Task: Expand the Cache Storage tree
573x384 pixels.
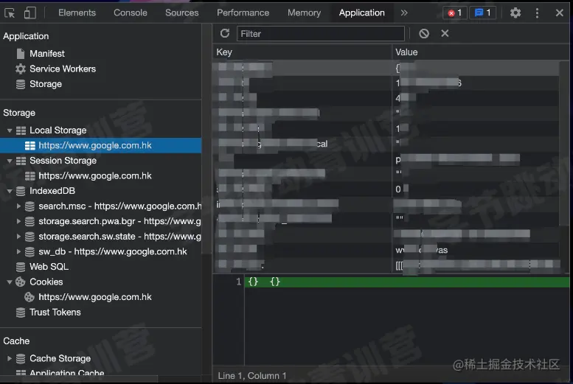Action: [10, 358]
